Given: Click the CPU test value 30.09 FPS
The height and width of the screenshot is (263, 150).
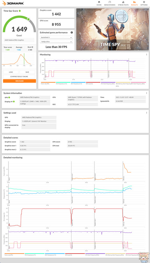Looking at the screenshot, I should (83, 146).
